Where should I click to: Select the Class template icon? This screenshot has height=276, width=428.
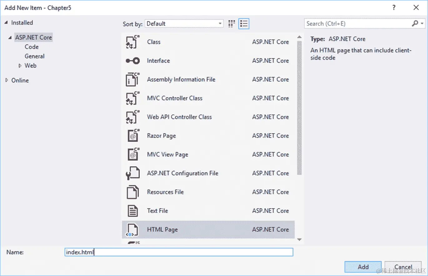click(x=132, y=42)
